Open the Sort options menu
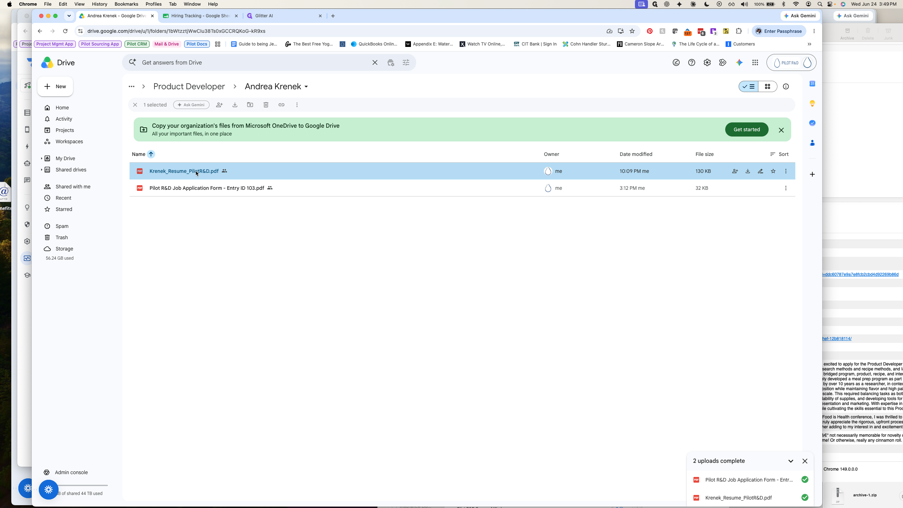903x508 pixels. [780, 154]
